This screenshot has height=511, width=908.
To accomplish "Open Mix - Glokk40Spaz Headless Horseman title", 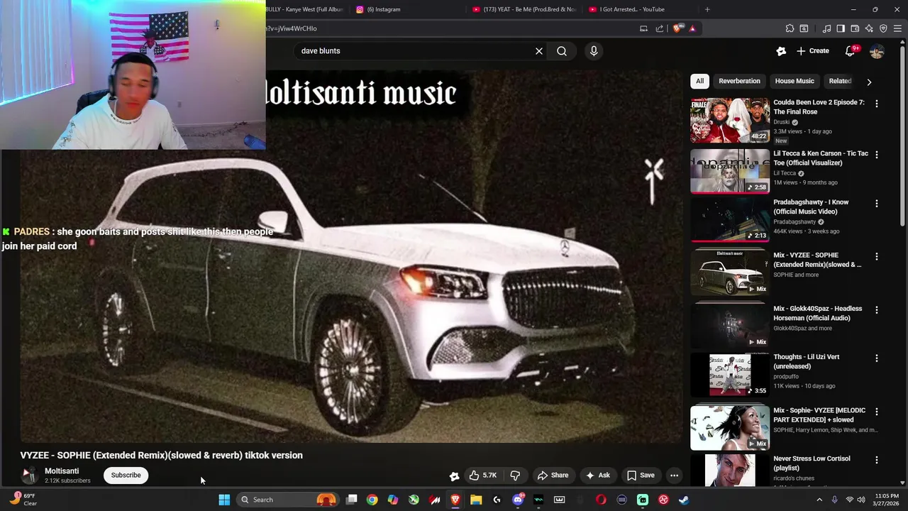I will [818, 313].
